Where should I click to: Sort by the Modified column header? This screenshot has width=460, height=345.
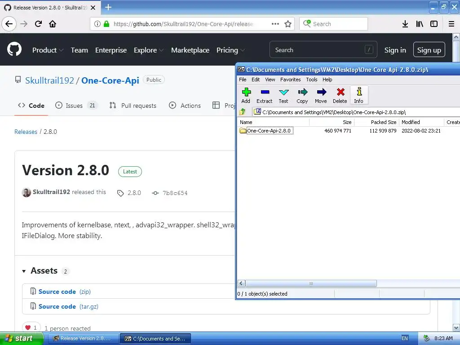pyautogui.click(x=421, y=122)
